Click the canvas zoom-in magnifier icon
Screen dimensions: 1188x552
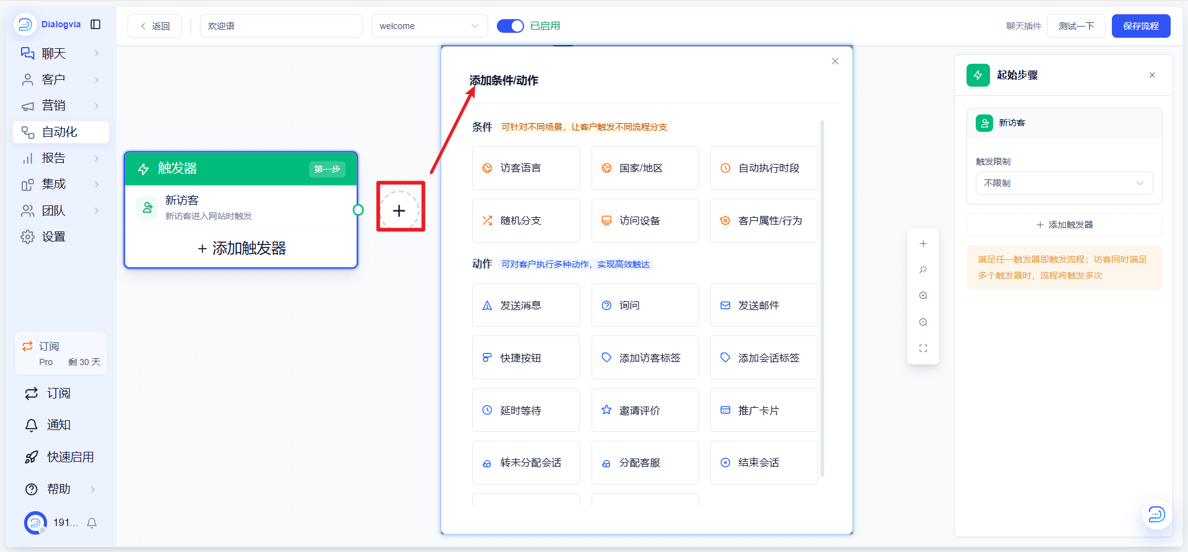pos(923,296)
